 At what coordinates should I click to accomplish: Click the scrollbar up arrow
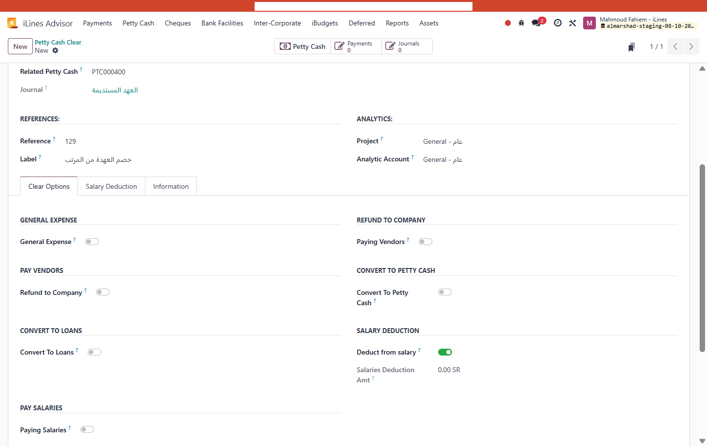702,68
